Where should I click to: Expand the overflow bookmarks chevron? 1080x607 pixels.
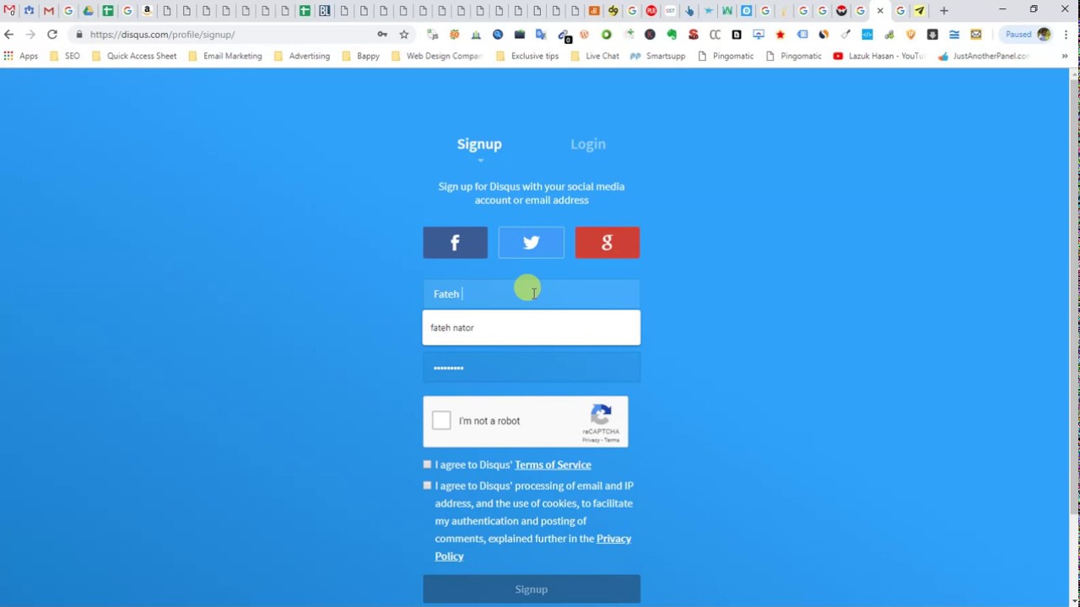(1065, 56)
